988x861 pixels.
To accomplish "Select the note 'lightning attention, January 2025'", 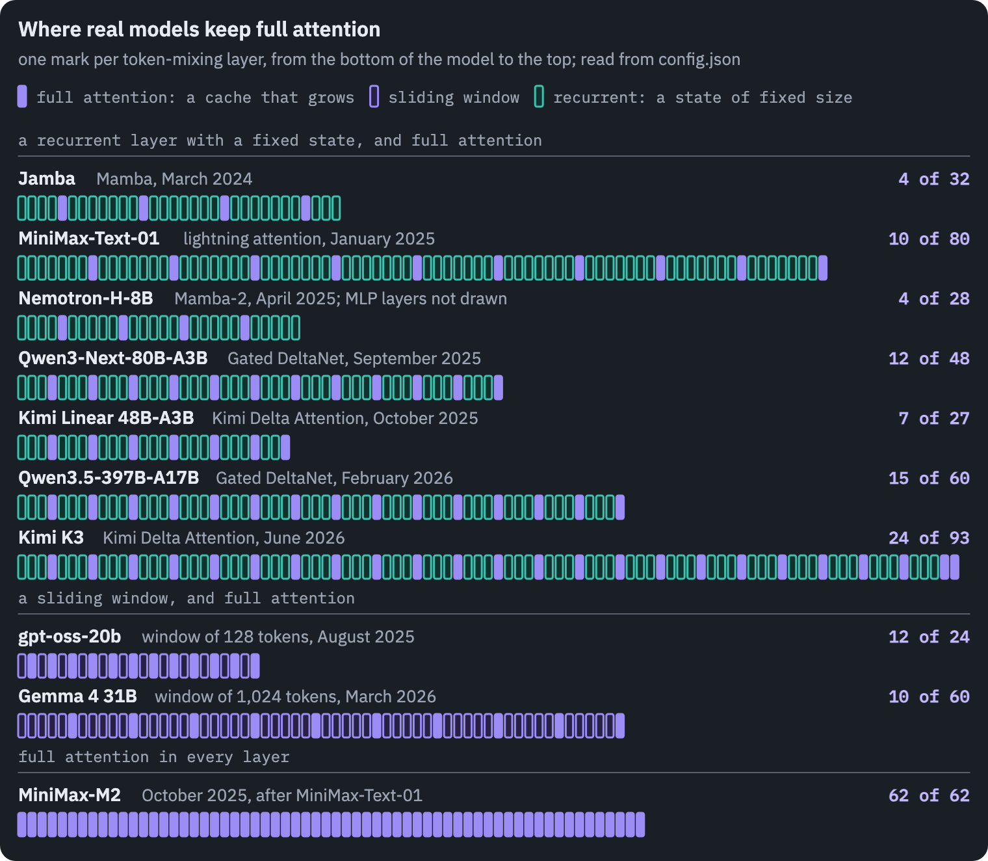I will coord(309,239).
